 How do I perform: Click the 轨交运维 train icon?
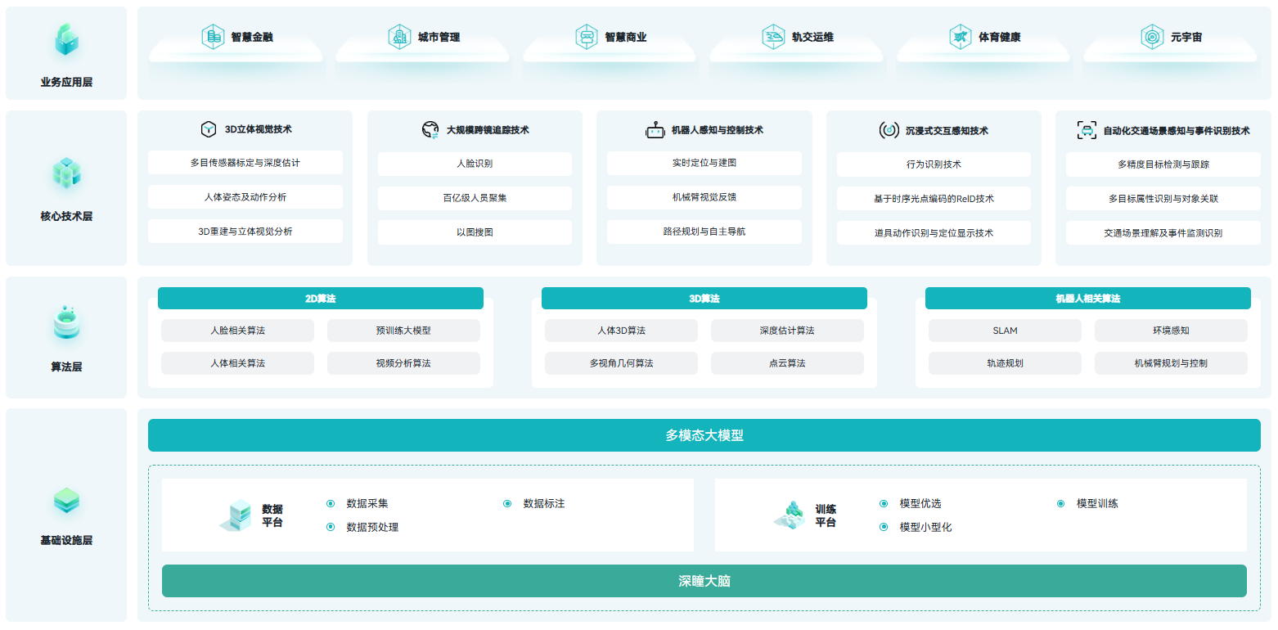(773, 37)
